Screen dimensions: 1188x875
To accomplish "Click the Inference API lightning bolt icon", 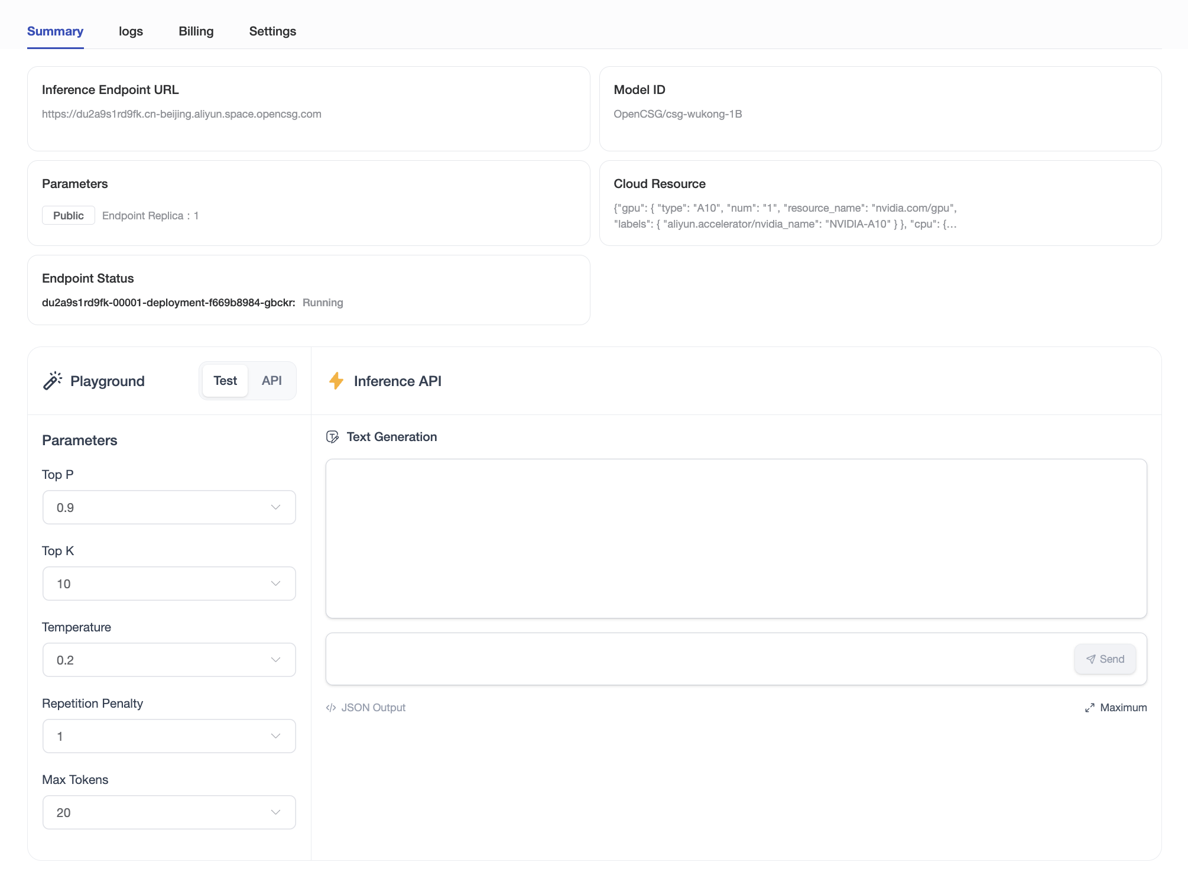I will [336, 381].
